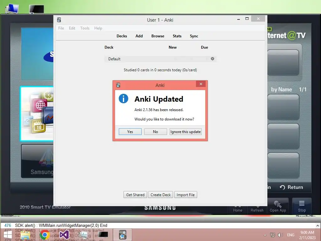321x241 pixels.
Task: Click the Create Deck button
Action: point(160,195)
